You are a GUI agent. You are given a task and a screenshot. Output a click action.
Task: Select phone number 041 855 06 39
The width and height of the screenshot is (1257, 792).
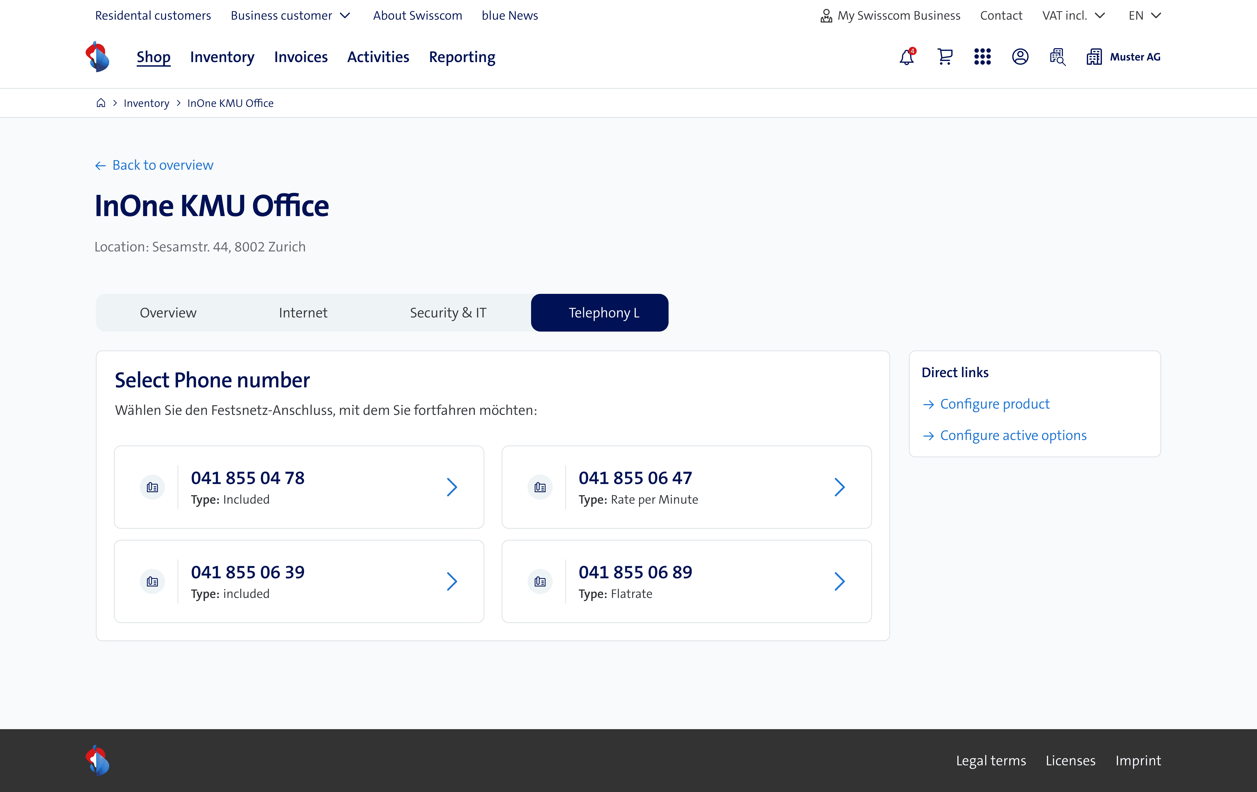pyautogui.click(x=299, y=582)
